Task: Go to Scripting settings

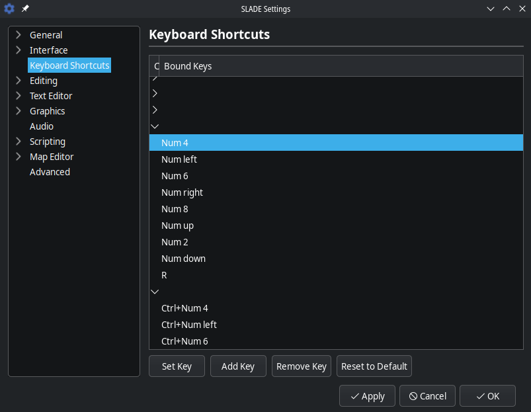Action: pyautogui.click(x=48, y=142)
